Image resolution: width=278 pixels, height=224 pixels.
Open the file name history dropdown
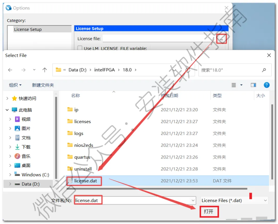pyautogui.click(x=193, y=200)
